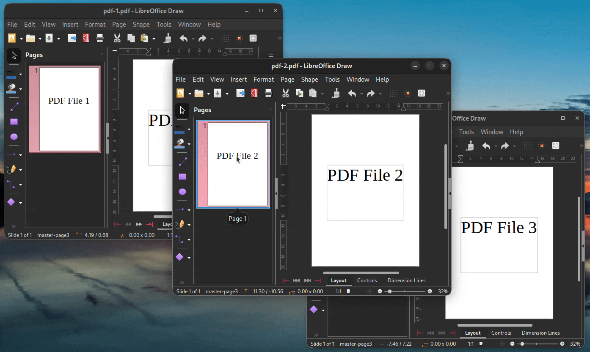Viewport: 590px width, 352px height.
Task: Toggle Helplines While Moving
Action: coord(408,93)
